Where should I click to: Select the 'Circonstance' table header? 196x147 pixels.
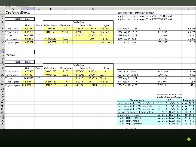(x=137, y=100)
